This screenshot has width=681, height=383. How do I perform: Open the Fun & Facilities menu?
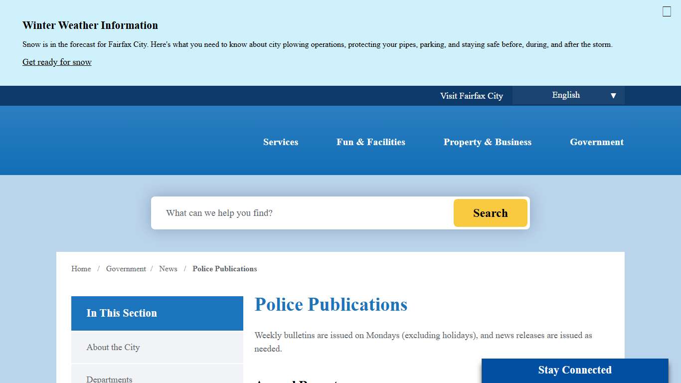pyautogui.click(x=371, y=142)
